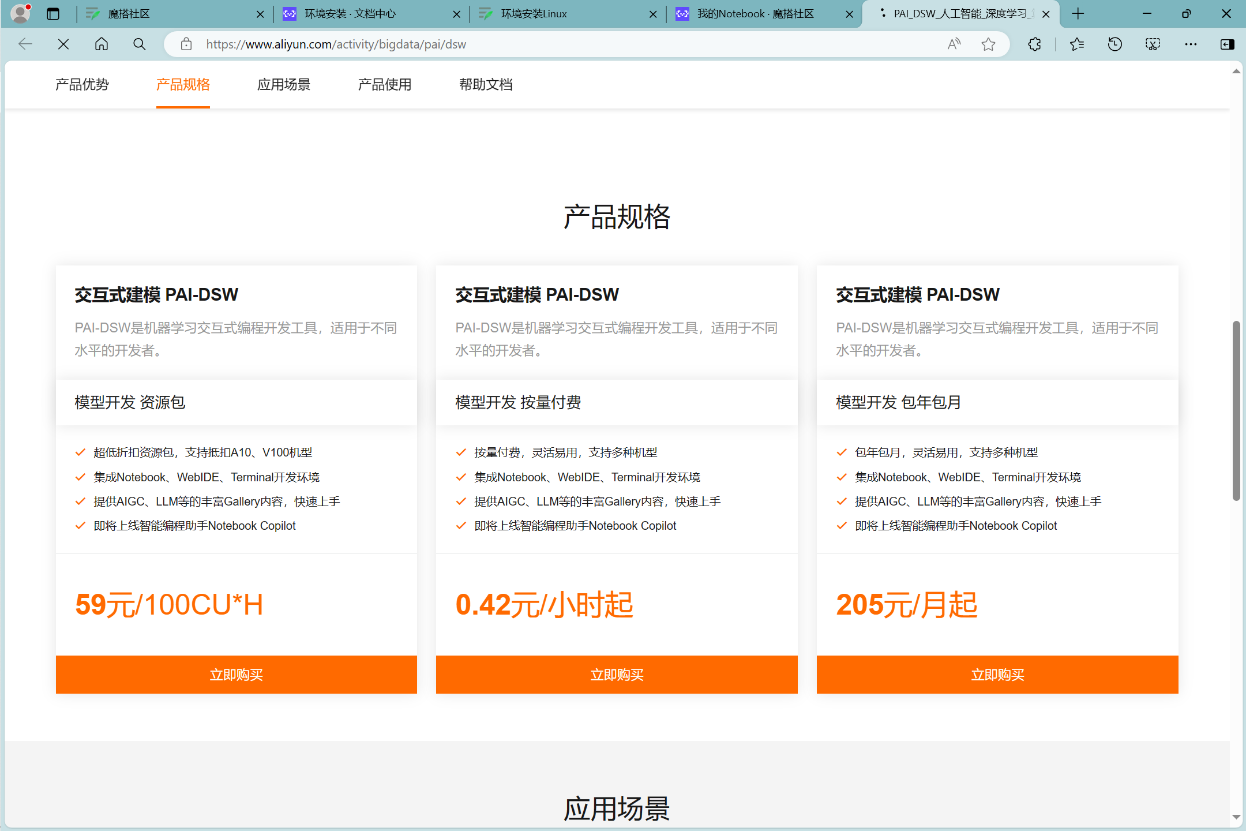Stop loading the page
The height and width of the screenshot is (831, 1246).
(63, 44)
